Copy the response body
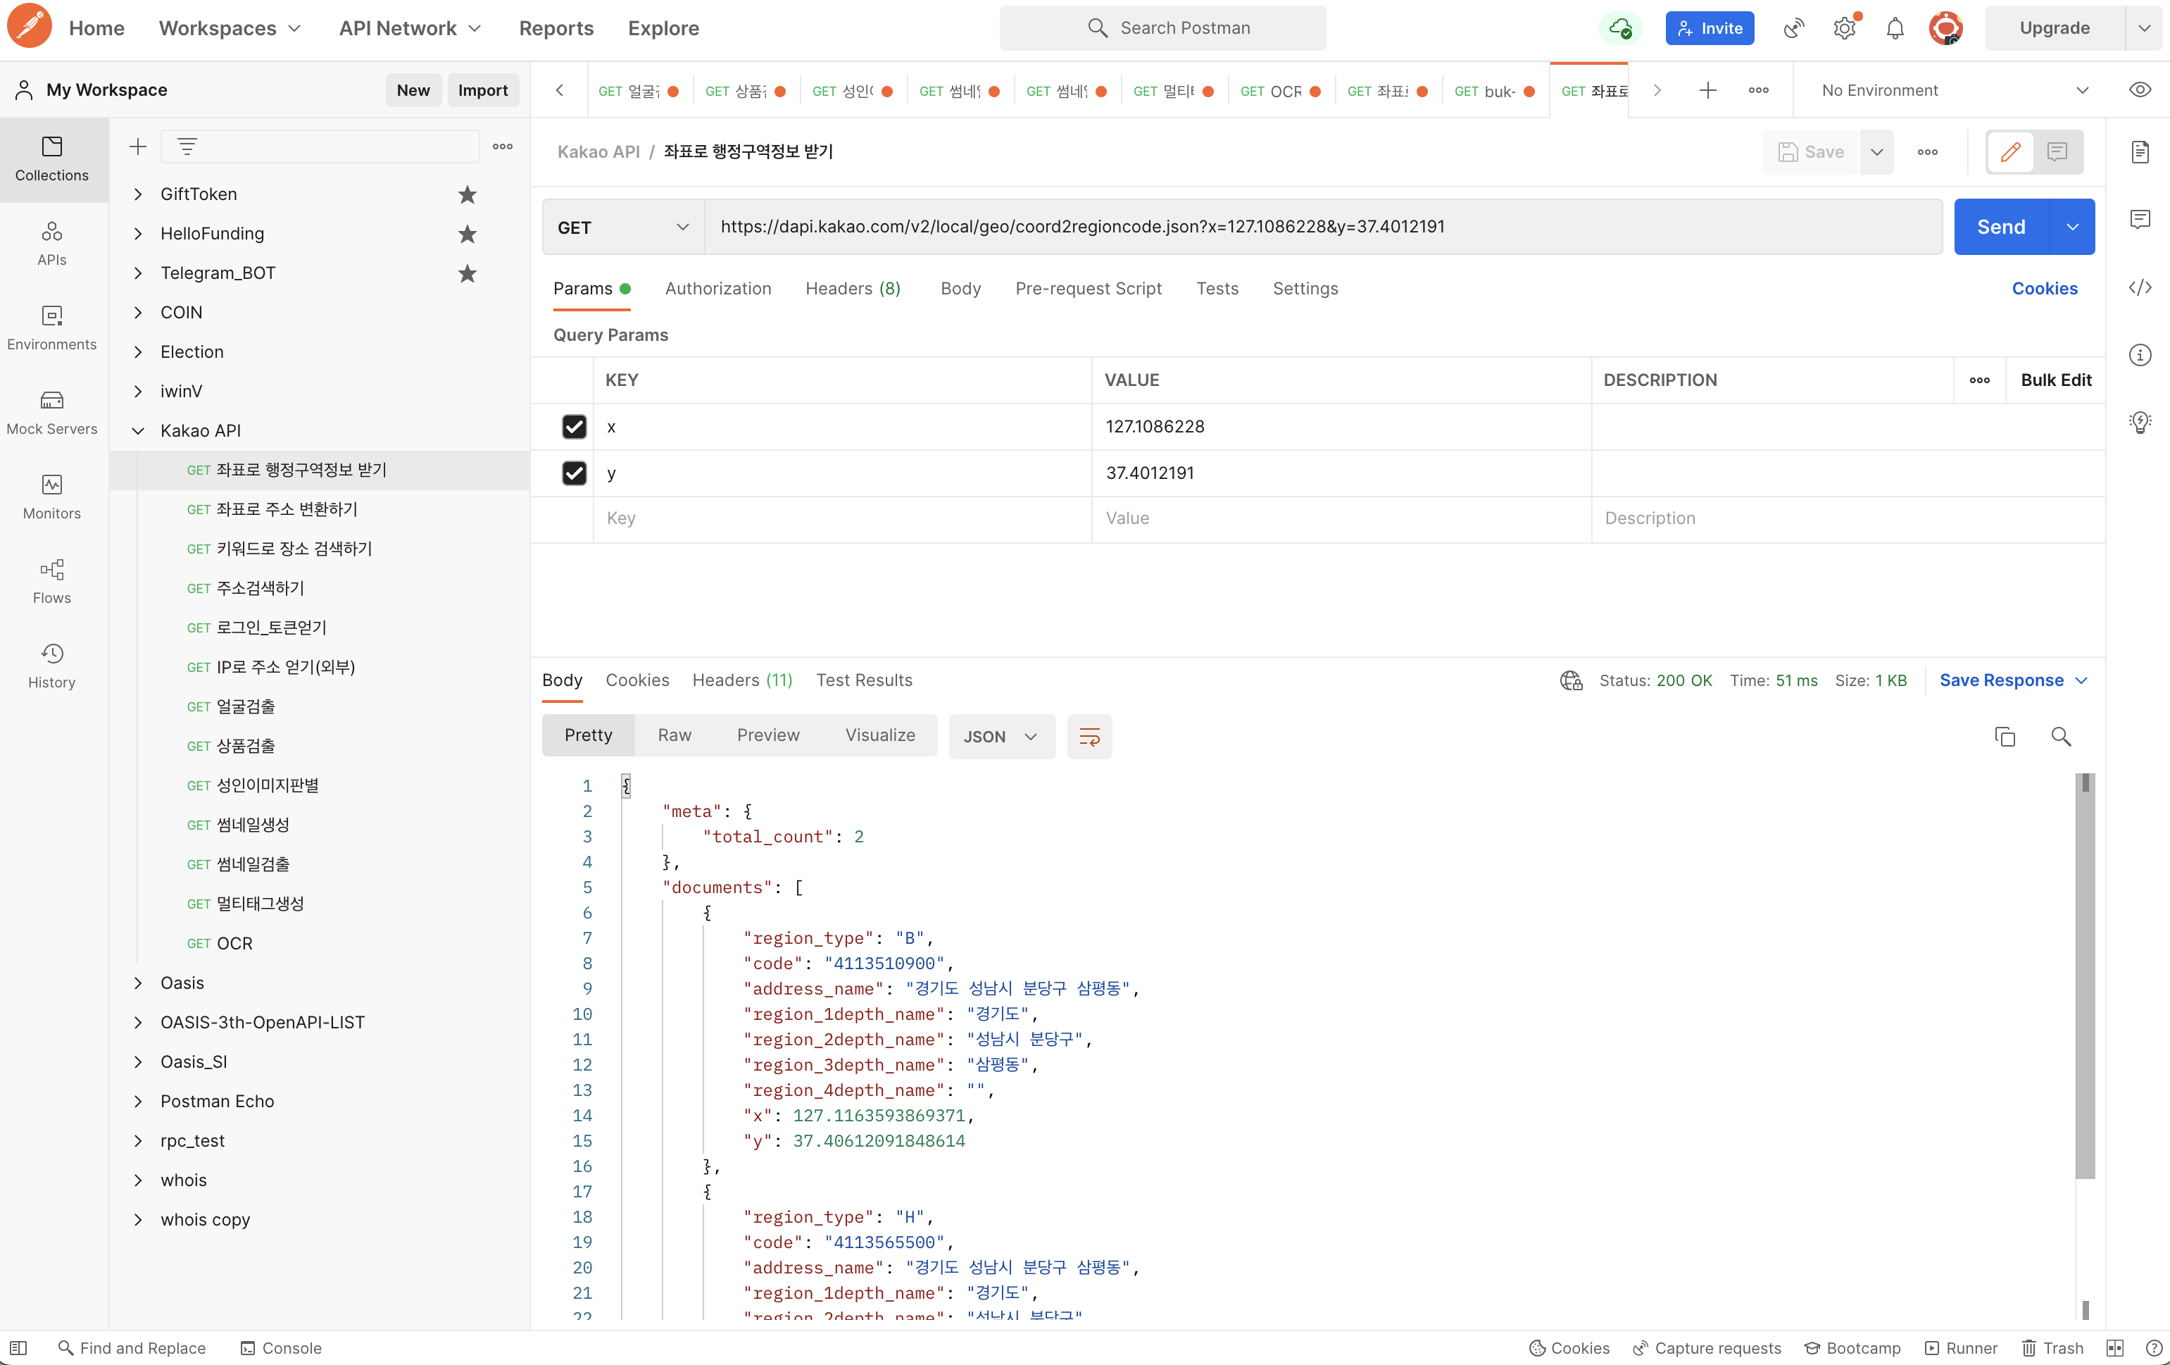Viewport: 2170px width, 1365px height. point(2004,737)
